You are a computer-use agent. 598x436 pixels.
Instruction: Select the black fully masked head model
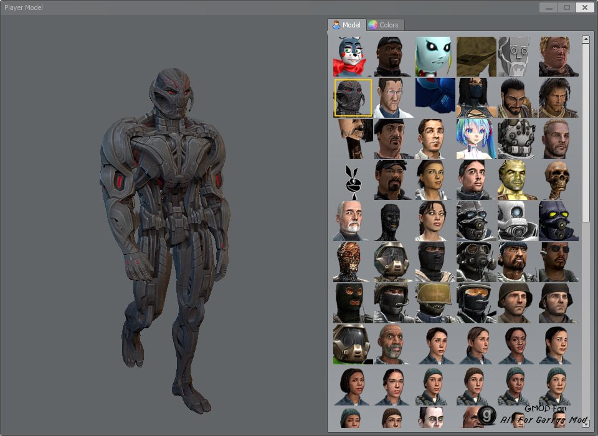[x=394, y=221]
